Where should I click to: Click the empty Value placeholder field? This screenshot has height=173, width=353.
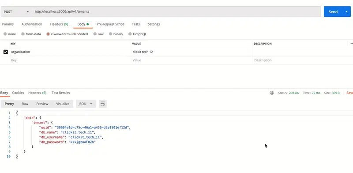(x=192, y=60)
